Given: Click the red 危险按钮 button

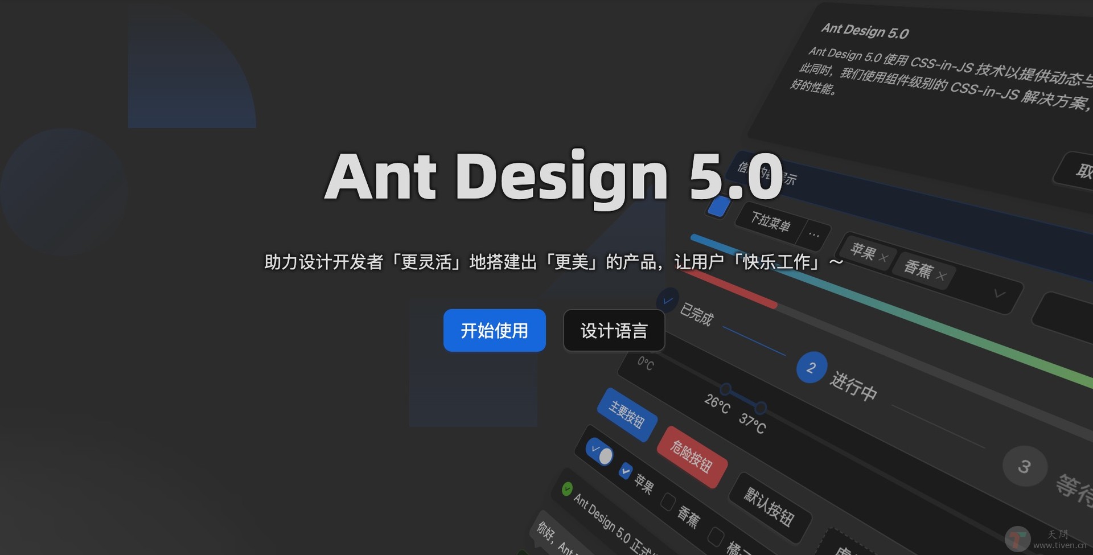Looking at the screenshot, I should click(692, 457).
